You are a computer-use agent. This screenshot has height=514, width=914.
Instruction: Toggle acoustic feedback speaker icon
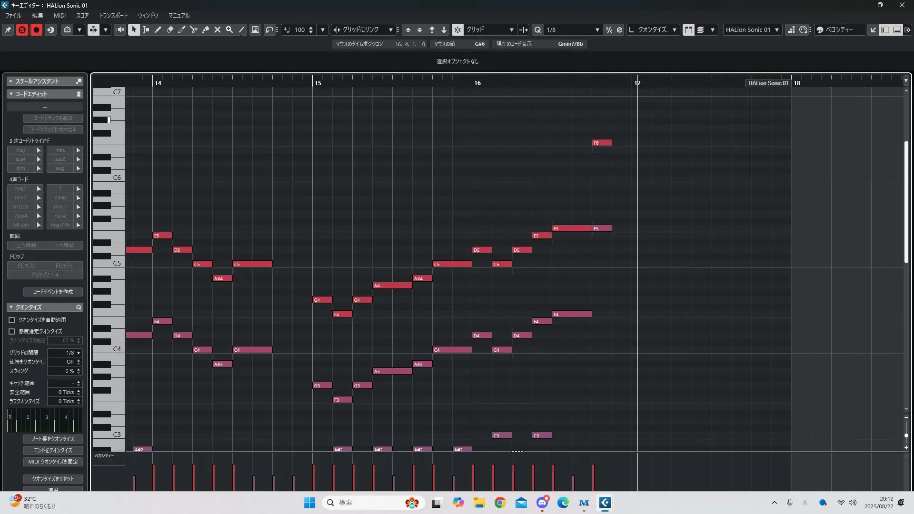click(x=119, y=30)
